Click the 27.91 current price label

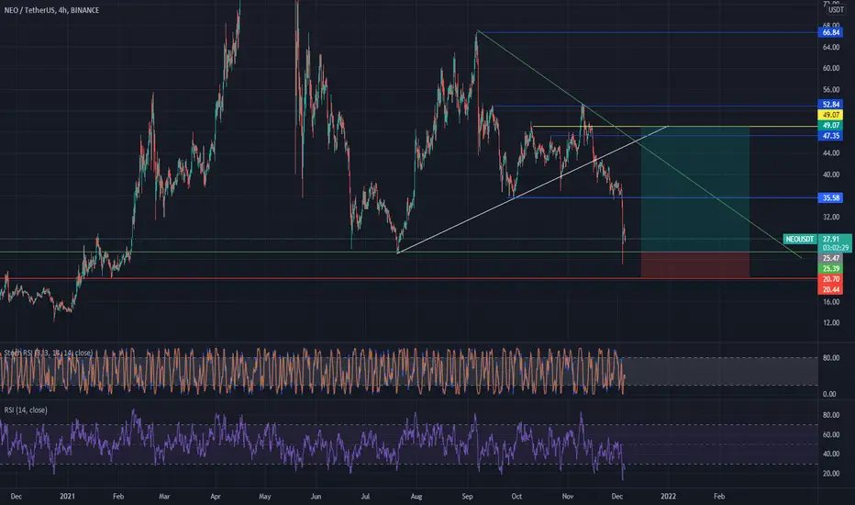point(831,239)
